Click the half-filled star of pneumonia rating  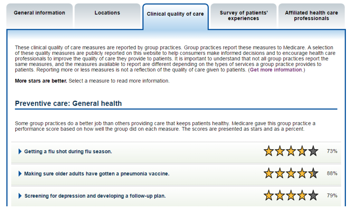(313, 173)
